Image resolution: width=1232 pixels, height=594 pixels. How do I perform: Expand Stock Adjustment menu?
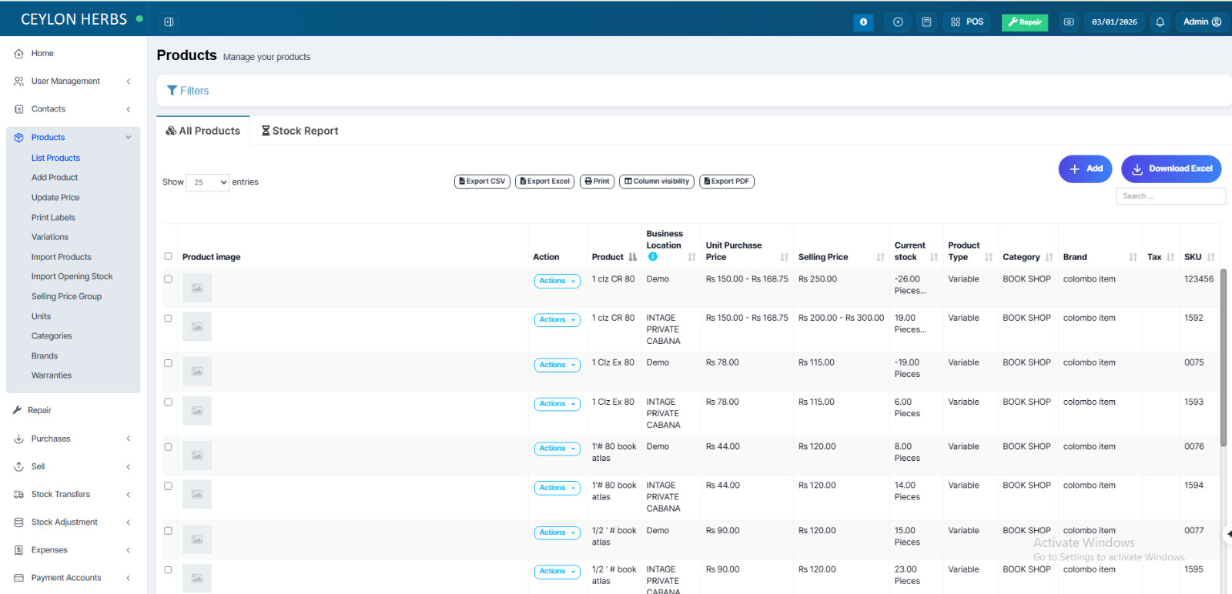click(x=73, y=522)
